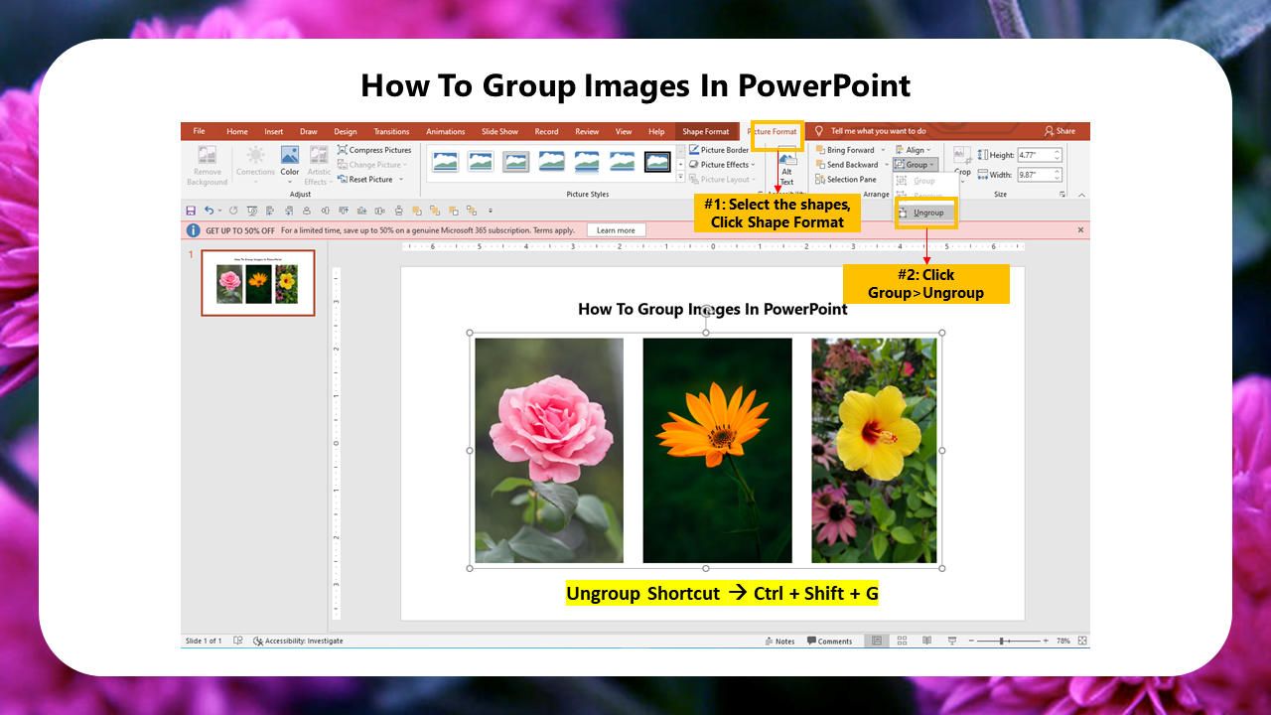
Task: Click the lightbulb Tell Me icon
Action: click(x=818, y=131)
